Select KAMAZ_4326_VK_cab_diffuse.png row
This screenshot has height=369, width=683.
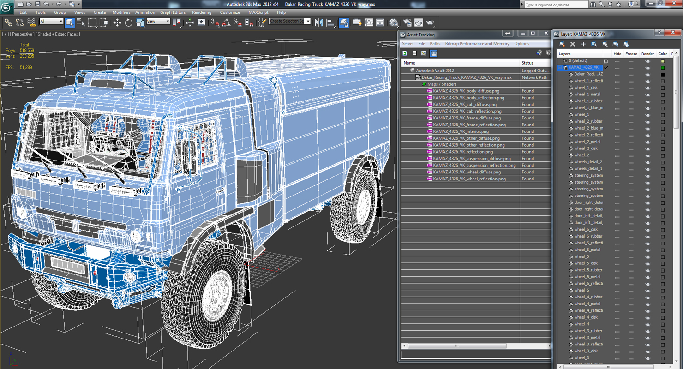click(x=475, y=105)
